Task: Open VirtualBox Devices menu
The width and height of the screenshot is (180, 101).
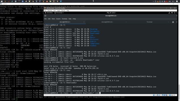Action: pos(63,11)
